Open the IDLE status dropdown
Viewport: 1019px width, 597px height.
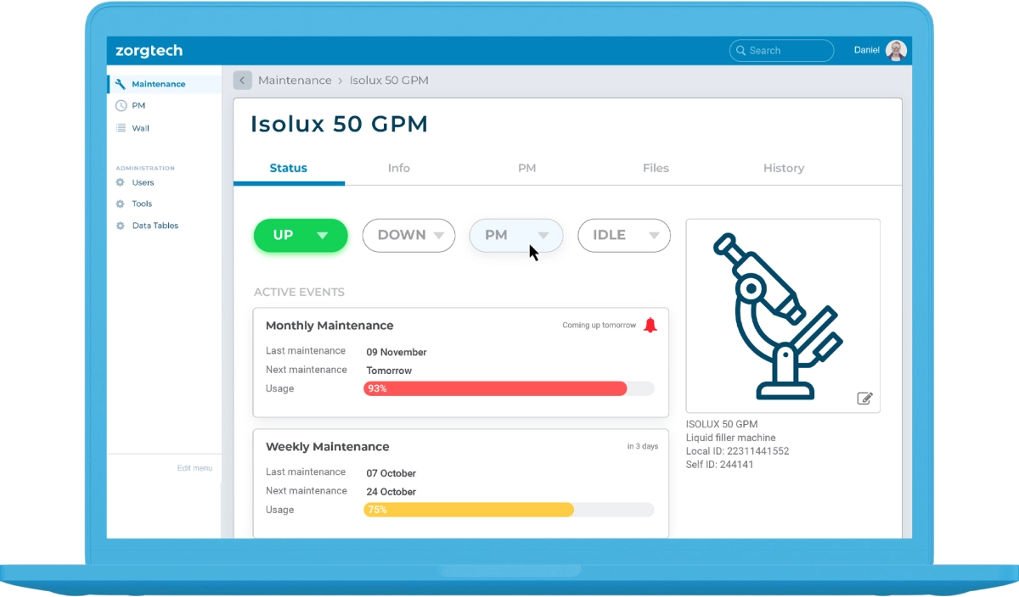point(624,235)
